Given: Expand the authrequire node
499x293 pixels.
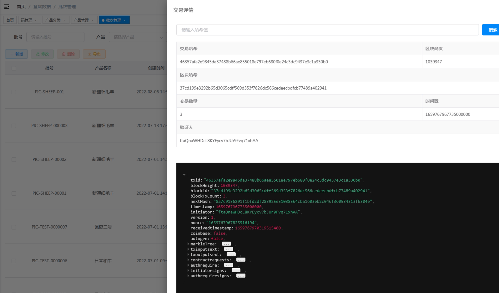Looking at the screenshot, I should (x=188, y=265).
